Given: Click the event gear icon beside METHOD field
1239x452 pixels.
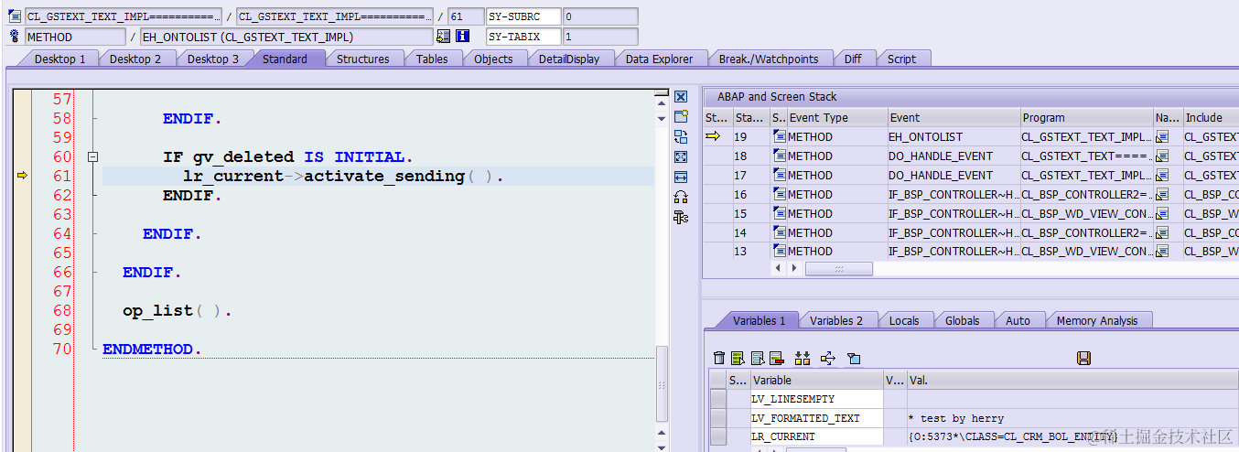Looking at the screenshot, I should [x=14, y=37].
